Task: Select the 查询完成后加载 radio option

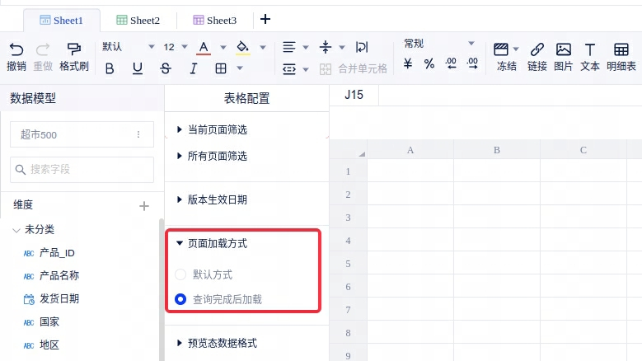Action: coord(180,299)
